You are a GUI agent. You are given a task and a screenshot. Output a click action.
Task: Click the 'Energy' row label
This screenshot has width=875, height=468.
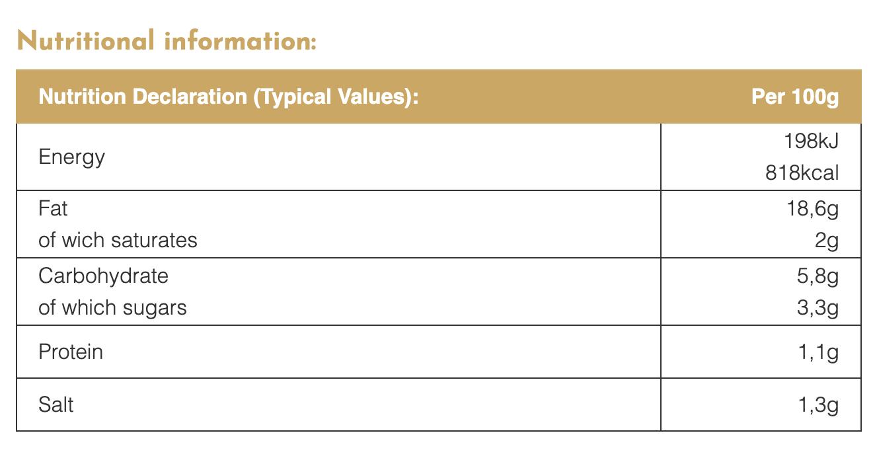click(71, 157)
